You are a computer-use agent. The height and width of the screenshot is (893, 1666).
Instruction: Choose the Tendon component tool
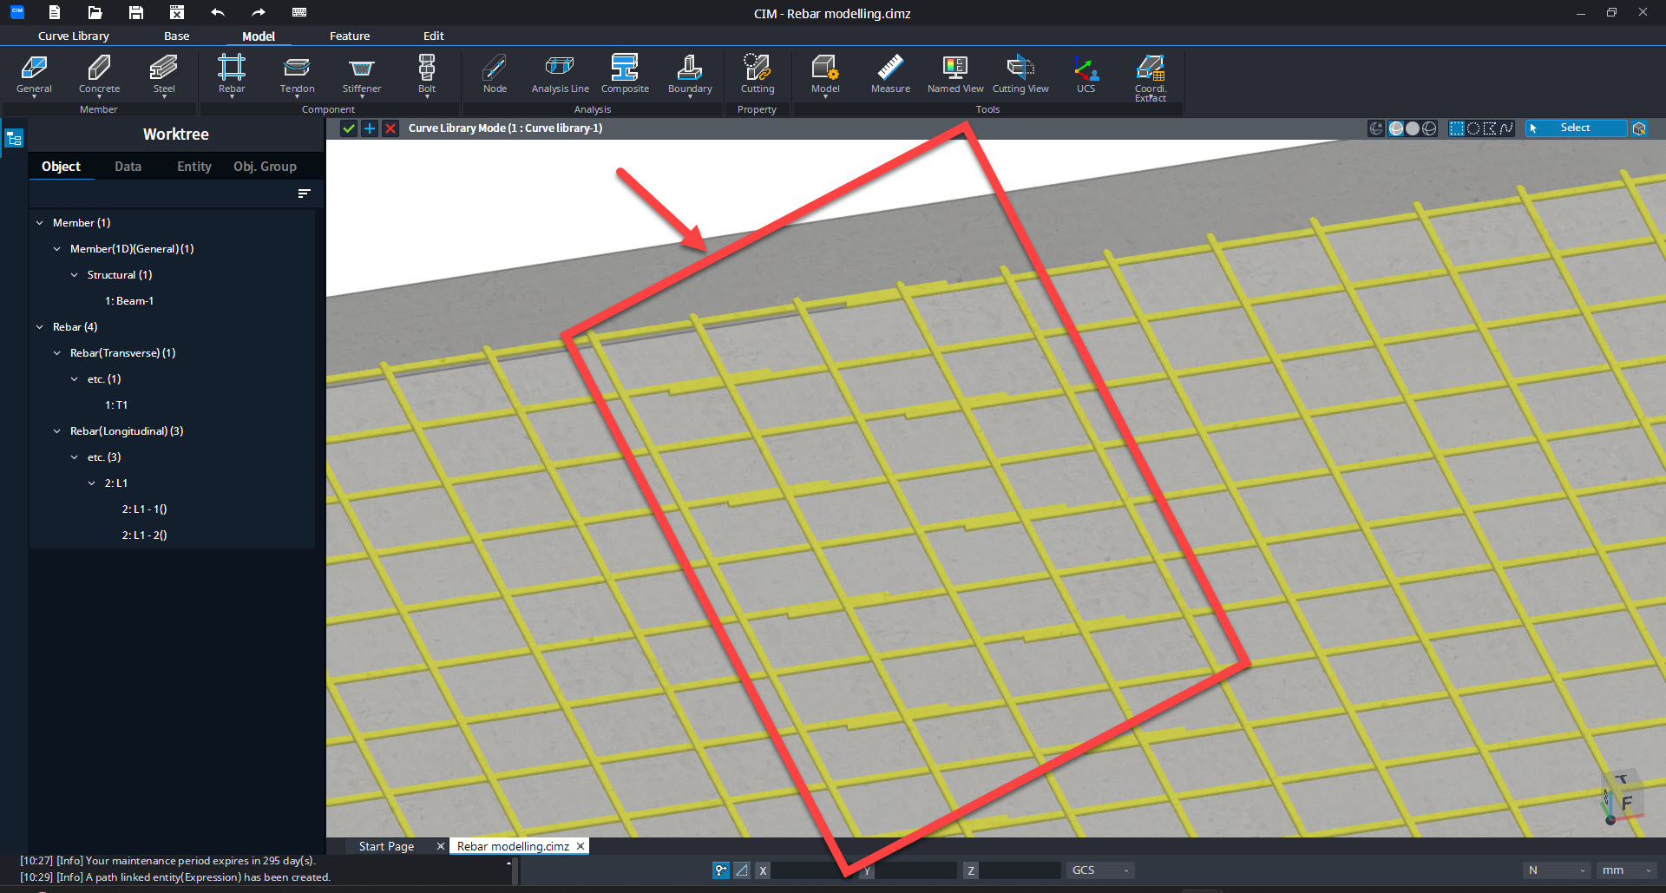(x=297, y=75)
